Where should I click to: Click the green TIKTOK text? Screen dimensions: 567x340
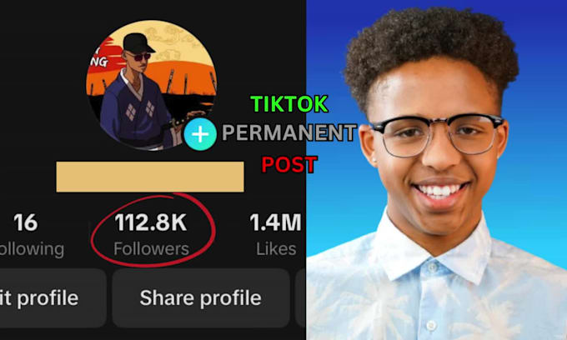(289, 104)
